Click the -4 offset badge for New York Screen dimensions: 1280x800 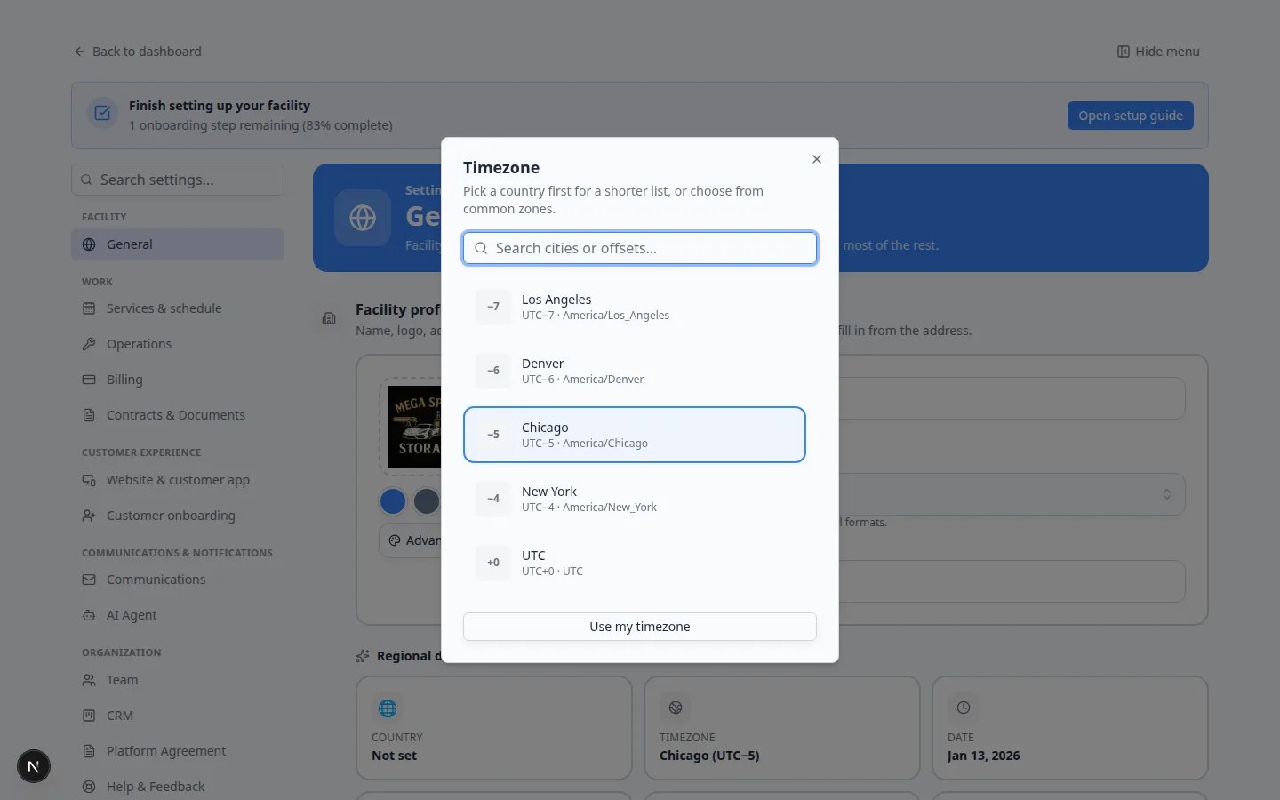[x=493, y=499]
